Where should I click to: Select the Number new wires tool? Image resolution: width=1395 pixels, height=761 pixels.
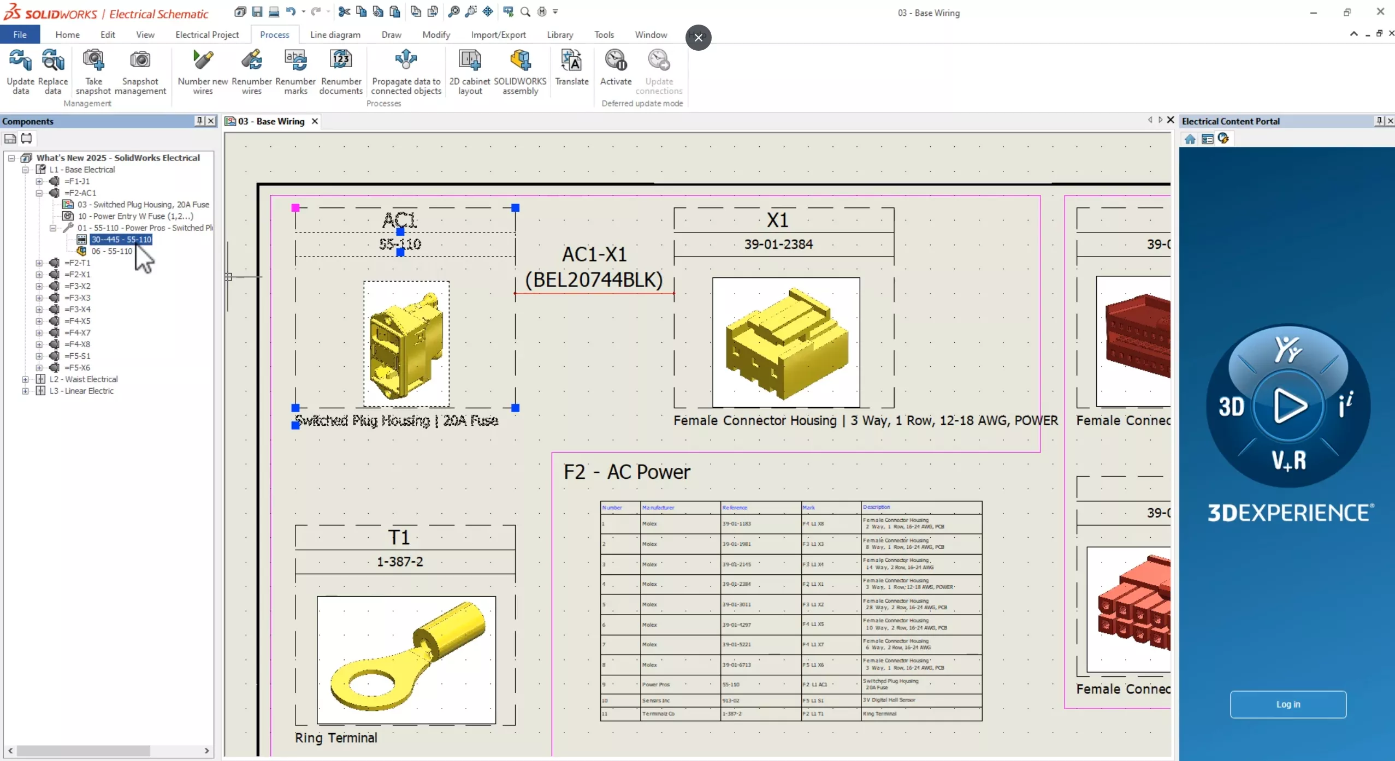(203, 71)
